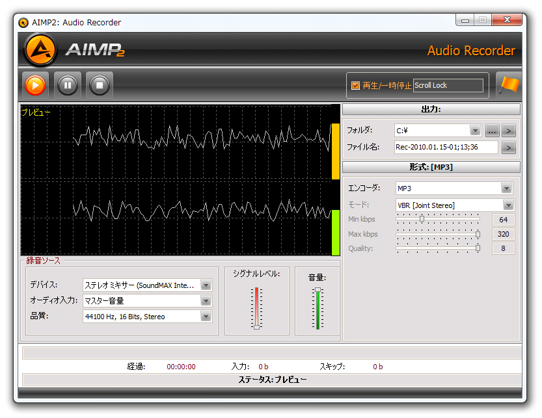The height and width of the screenshot is (418, 542).
Task: Click the 形式: [MP3] section header
Action: [431, 167]
